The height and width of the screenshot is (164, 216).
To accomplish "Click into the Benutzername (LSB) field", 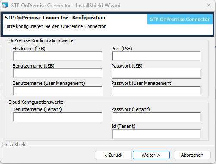I will coord(58,73).
